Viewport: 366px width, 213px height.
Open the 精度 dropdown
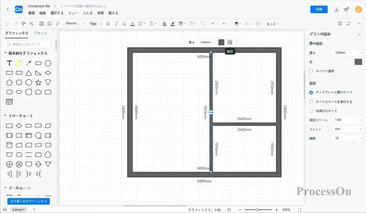347,138
